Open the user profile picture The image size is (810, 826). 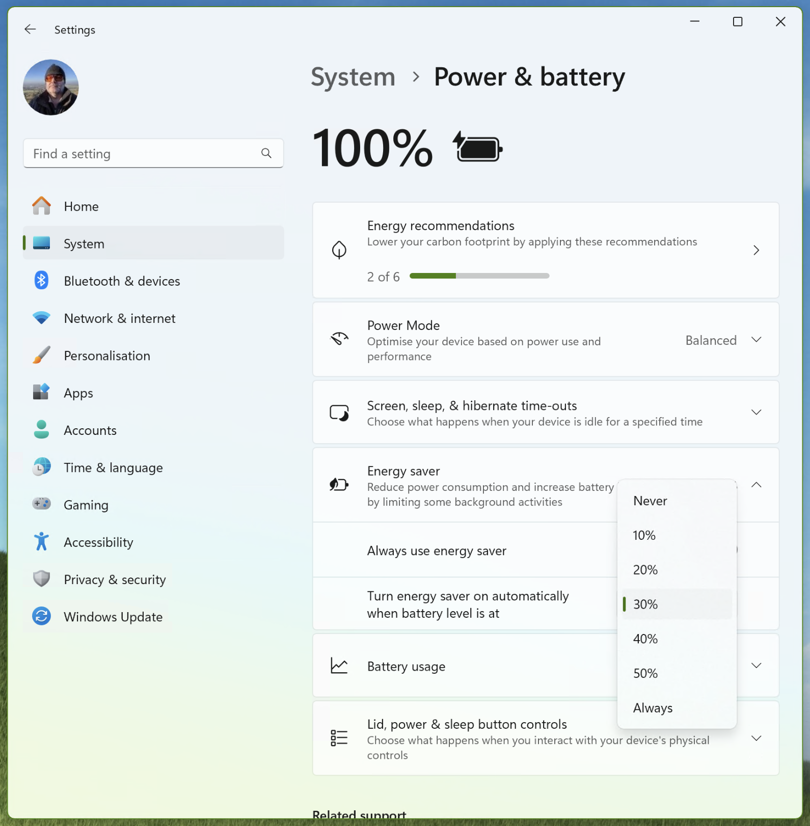coord(51,88)
